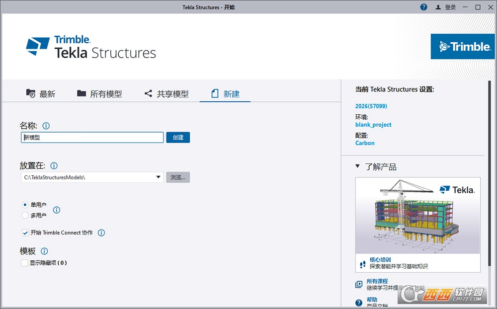Enable the 显示隐藏项 checkbox
497x309 pixels.
24,263
